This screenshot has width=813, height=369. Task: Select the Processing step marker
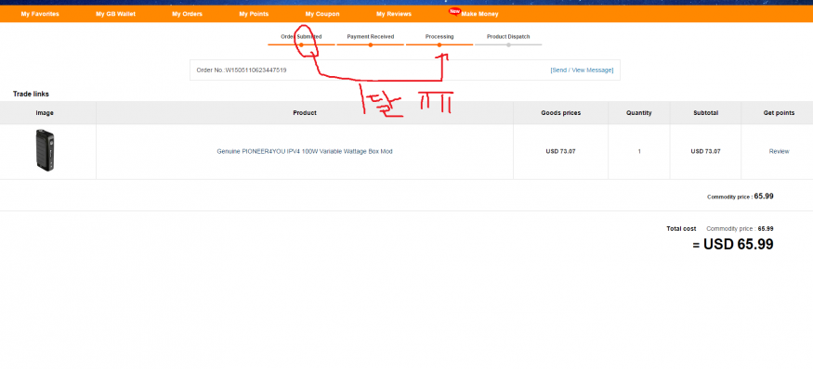pos(439,45)
